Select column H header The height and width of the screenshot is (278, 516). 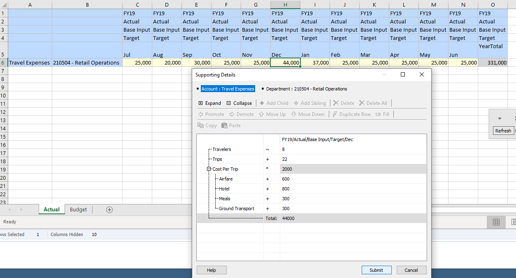(285, 5)
